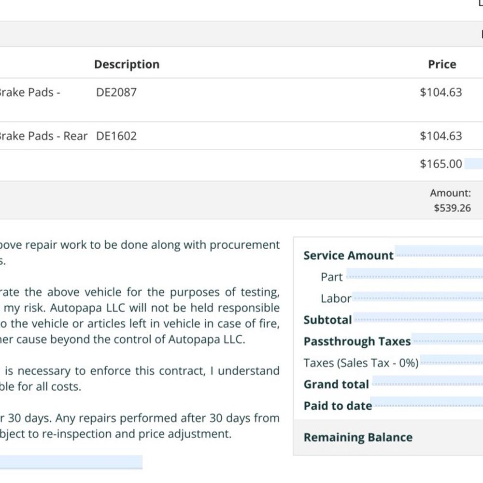Select the DE1602 description cell

[116, 136]
